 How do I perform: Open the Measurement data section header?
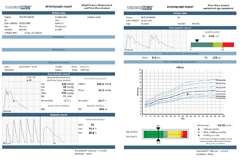pyautogui.click(x=59, y=62)
